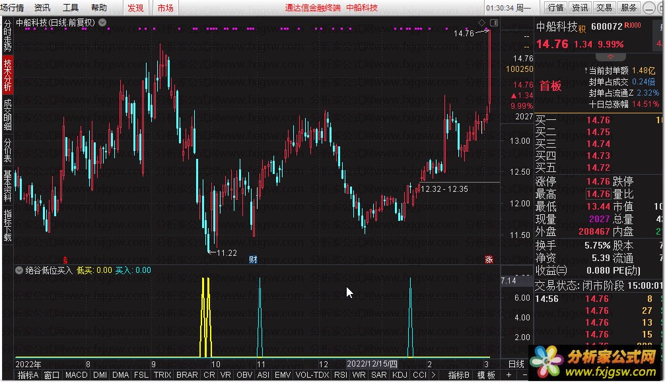Open the 资讯 menu in the top menu bar
This screenshot has width=667, height=383.
pyautogui.click(x=42, y=8)
